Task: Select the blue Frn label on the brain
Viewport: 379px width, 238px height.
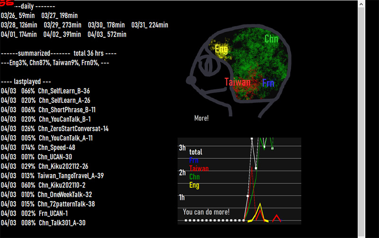Action: (x=268, y=83)
